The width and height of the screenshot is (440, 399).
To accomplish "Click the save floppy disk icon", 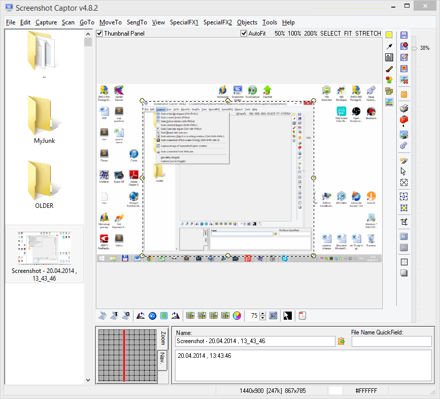I will [x=404, y=35].
